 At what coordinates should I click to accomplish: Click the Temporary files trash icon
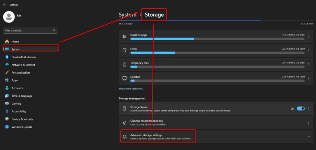tap(125, 64)
